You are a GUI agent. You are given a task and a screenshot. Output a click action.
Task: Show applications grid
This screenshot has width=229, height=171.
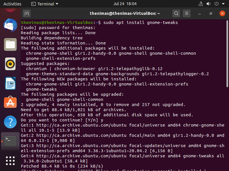coord(10,161)
